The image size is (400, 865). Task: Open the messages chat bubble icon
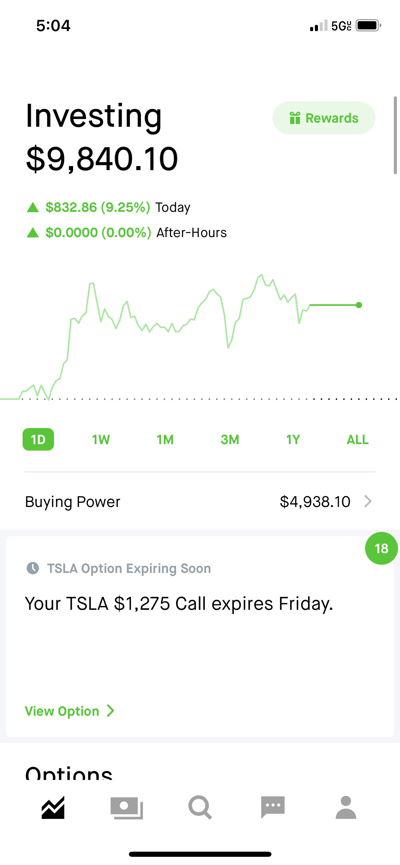click(273, 807)
